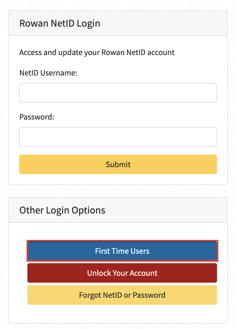The width and height of the screenshot is (237, 329).
Task: Click the "Rowan NetID Login" heading
Action: [x=60, y=23]
